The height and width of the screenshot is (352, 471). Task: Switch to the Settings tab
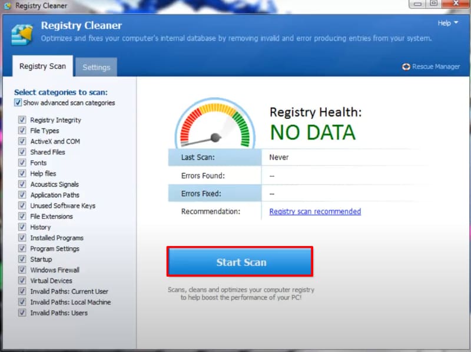coord(96,67)
